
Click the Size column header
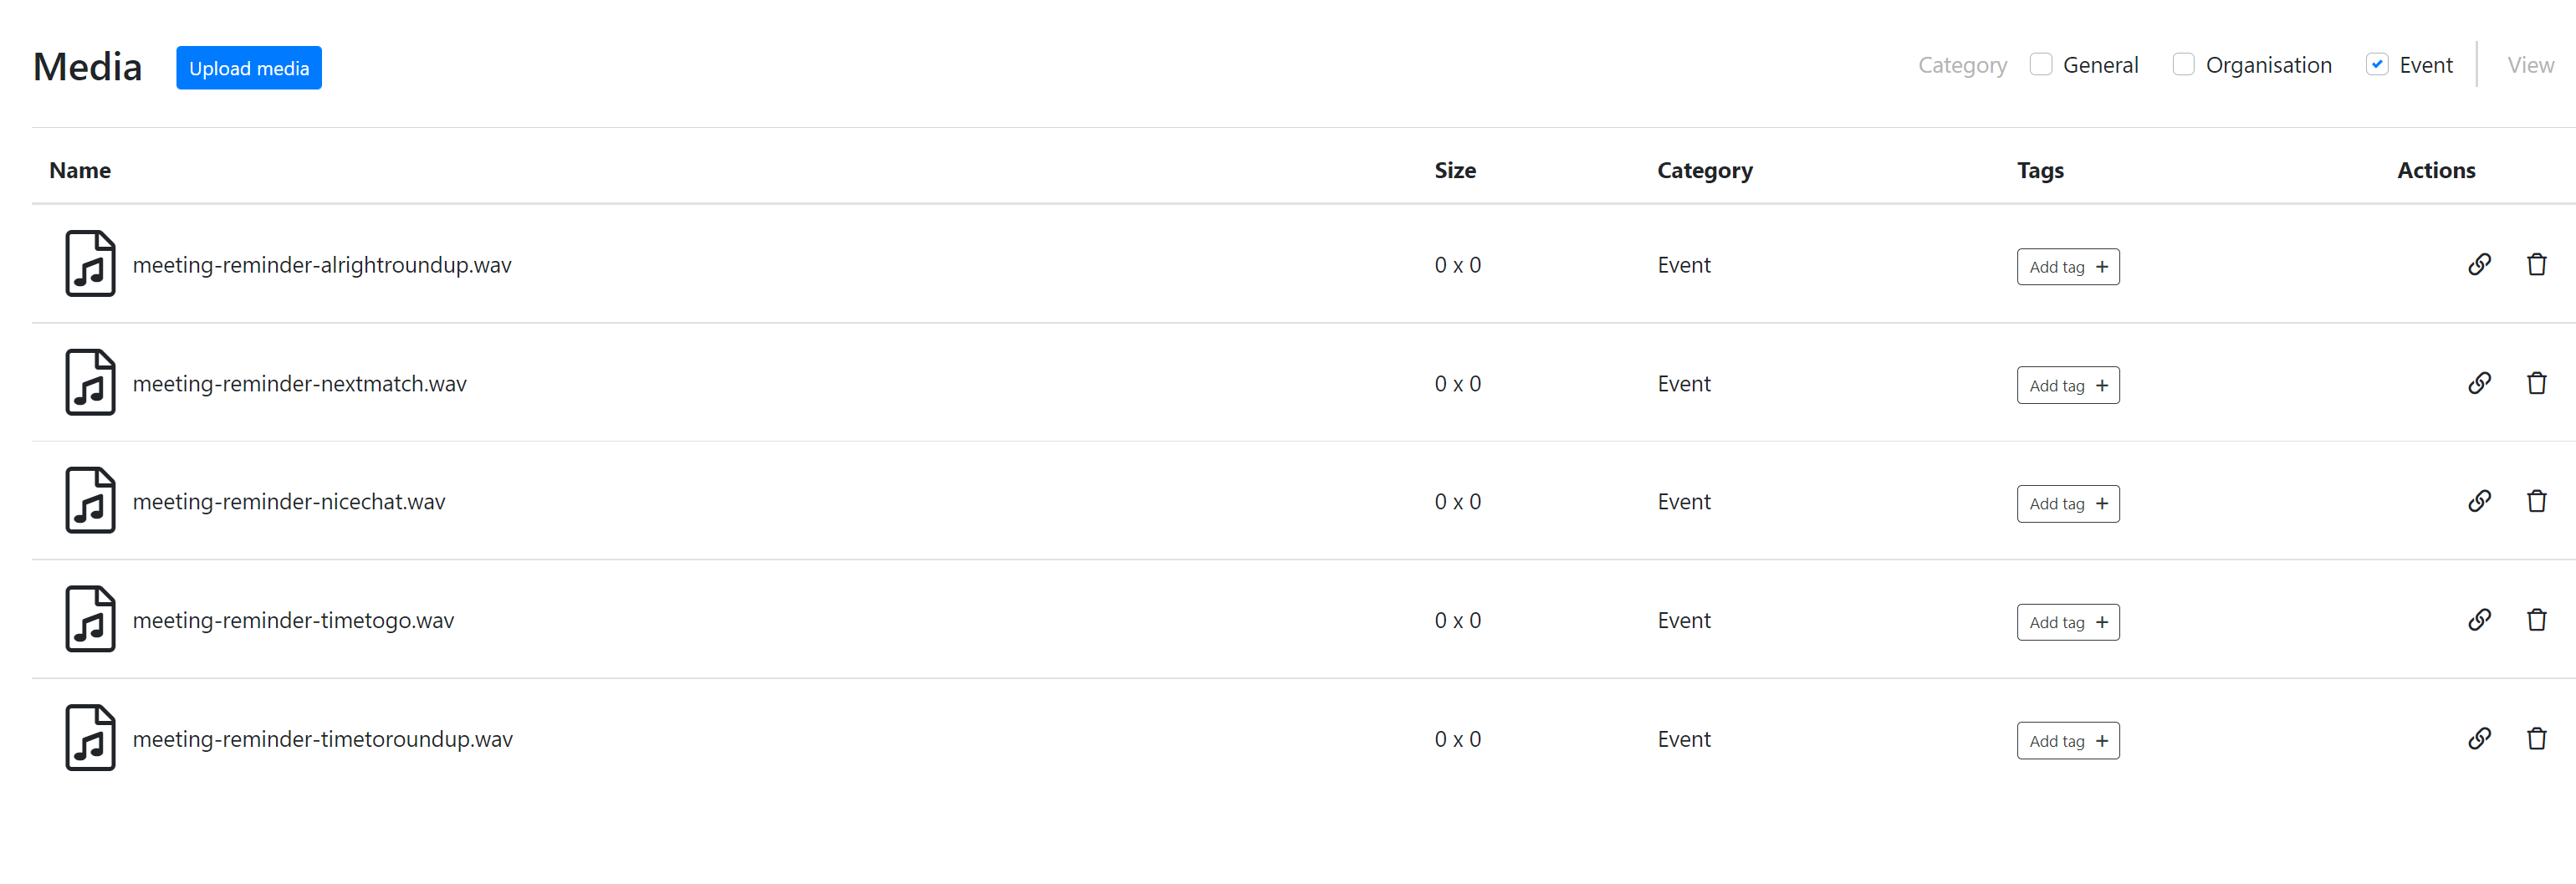(x=1454, y=171)
